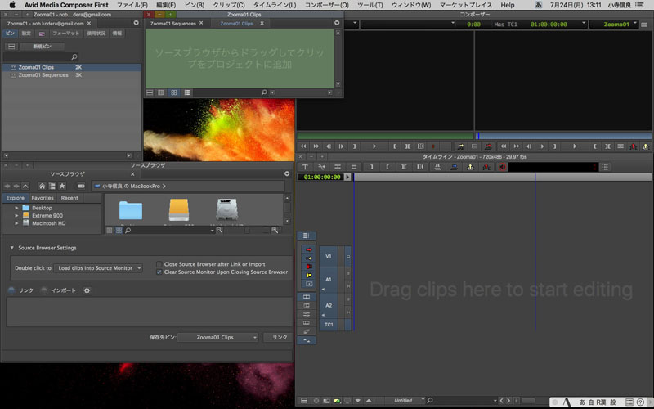Screen dimensions: 654x409
Task: Click the リンク button at bottom right
Action: [280, 337]
